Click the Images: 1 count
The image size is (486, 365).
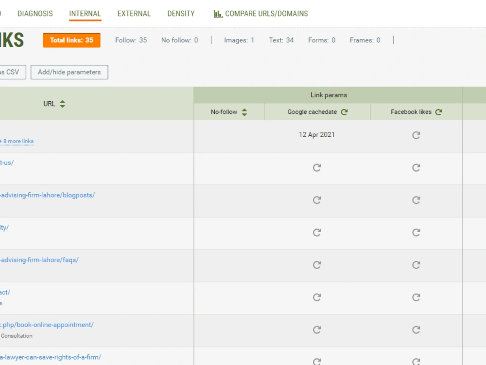[239, 40]
